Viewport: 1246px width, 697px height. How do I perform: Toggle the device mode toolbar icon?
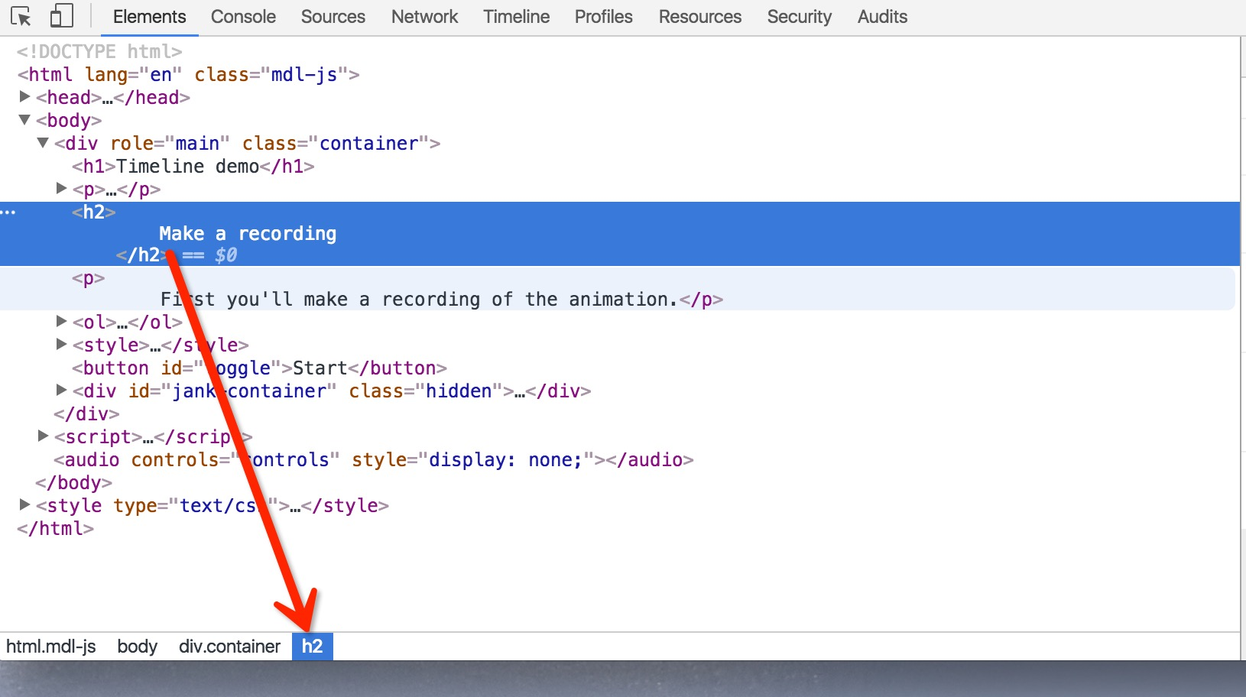pos(61,16)
